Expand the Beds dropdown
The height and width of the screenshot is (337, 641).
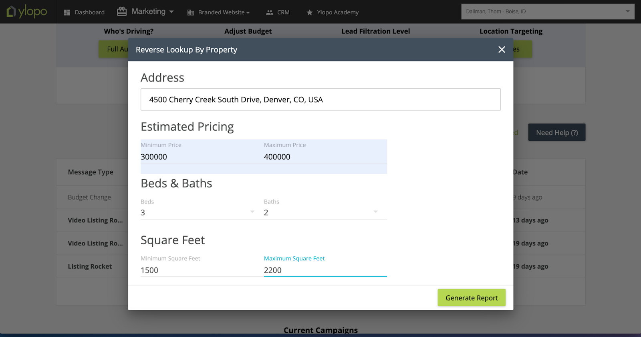pos(252,212)
